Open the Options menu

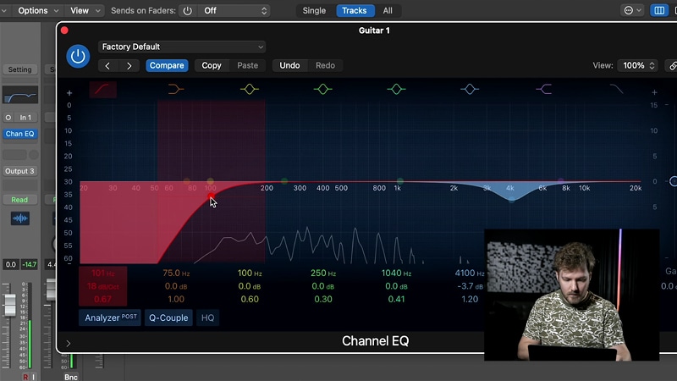coord(37,11)
